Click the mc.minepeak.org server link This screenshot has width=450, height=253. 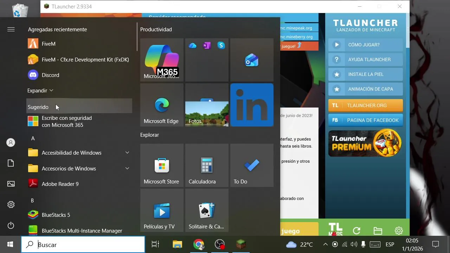click(x=296, y=28)
